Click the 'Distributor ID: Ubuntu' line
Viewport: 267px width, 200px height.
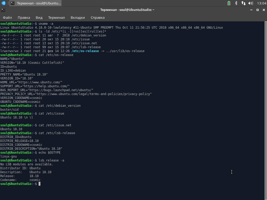click(x=20, y=168)
